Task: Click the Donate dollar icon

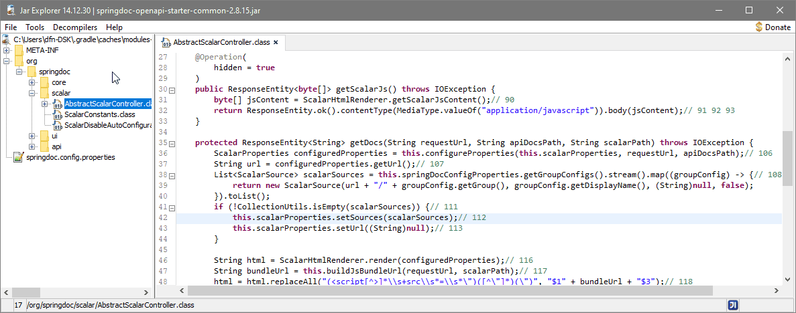Action: tap(759, 27)
